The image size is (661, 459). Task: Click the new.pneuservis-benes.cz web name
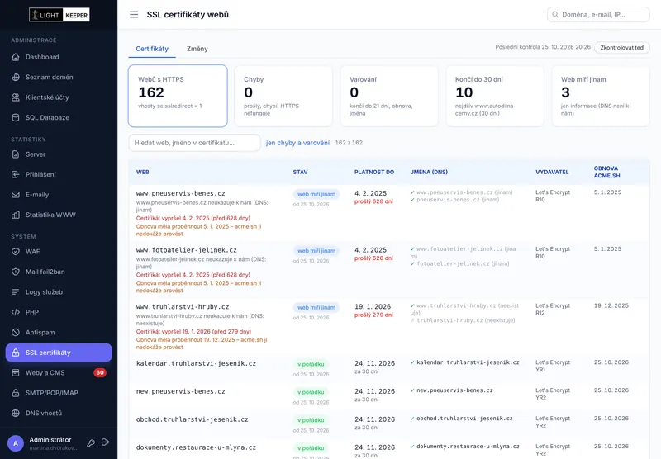pyautogui.click(x=180, y=391)
